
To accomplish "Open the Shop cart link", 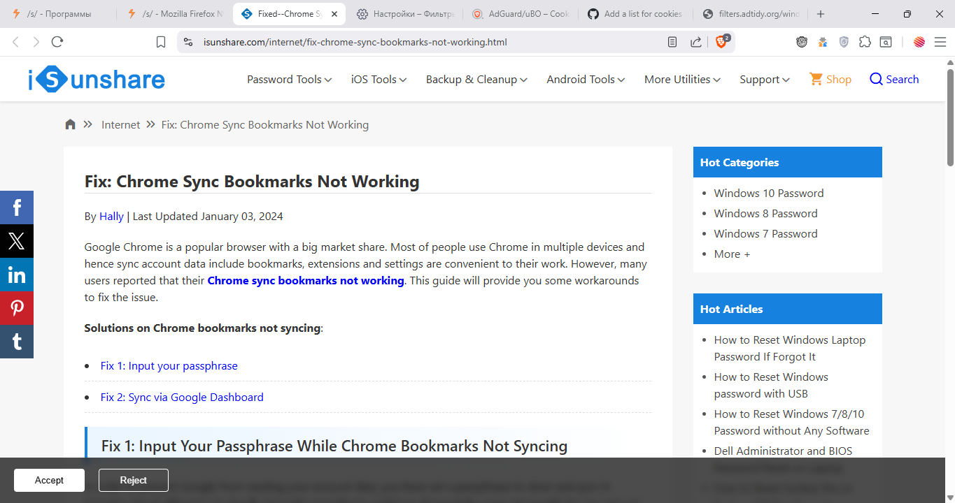I will 830,80.
